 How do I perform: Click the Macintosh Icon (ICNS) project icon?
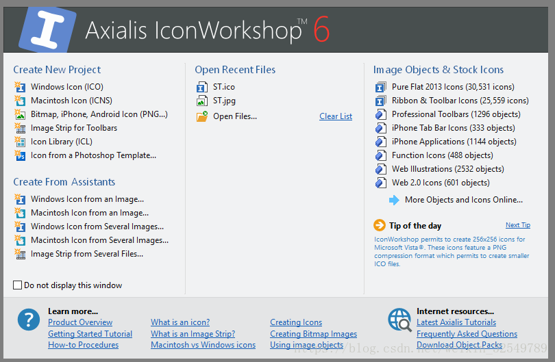[20, 101]
